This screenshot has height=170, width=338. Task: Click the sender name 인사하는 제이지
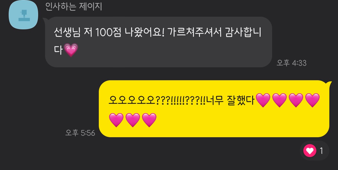(x=73, y=6)
